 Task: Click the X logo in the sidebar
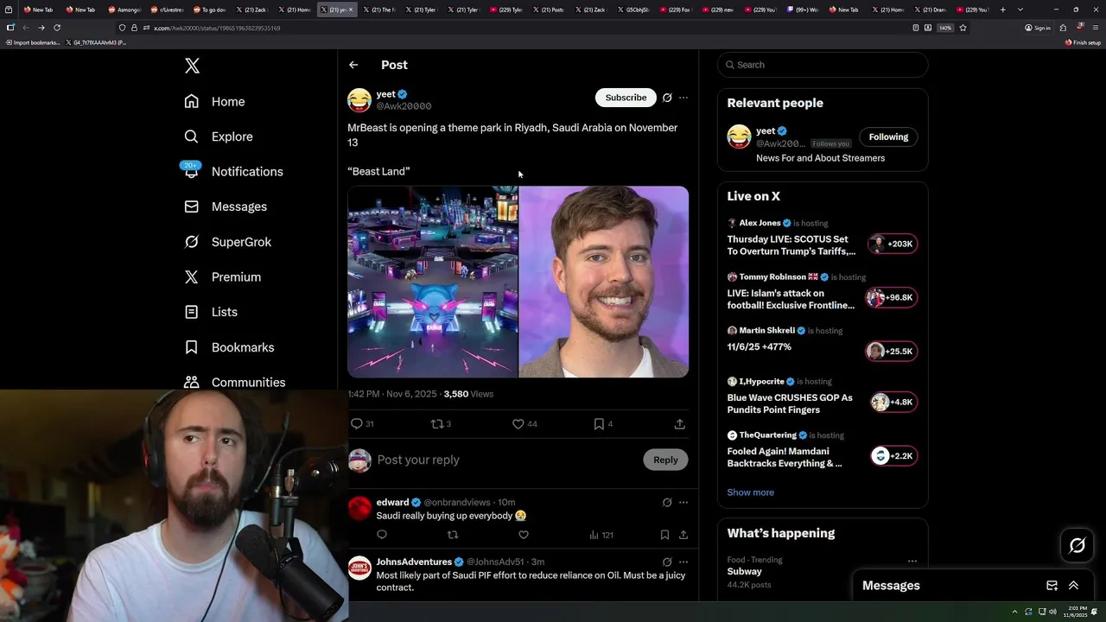(x=192, y=66)
